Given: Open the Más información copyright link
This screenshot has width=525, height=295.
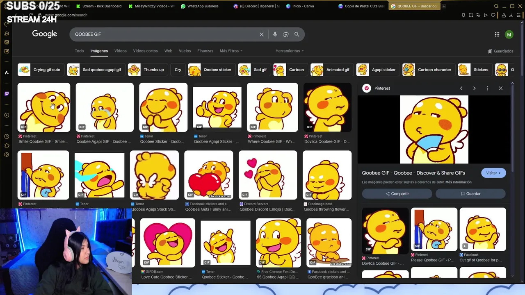Looking at the screenshot, I should [458, 182].
